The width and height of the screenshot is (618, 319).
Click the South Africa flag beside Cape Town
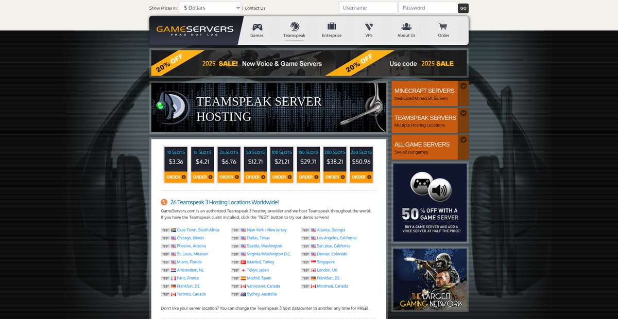click(x=174, y=230)
